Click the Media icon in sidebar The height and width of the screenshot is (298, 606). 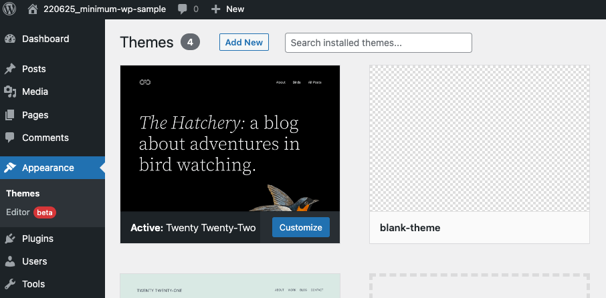point(10,92)
